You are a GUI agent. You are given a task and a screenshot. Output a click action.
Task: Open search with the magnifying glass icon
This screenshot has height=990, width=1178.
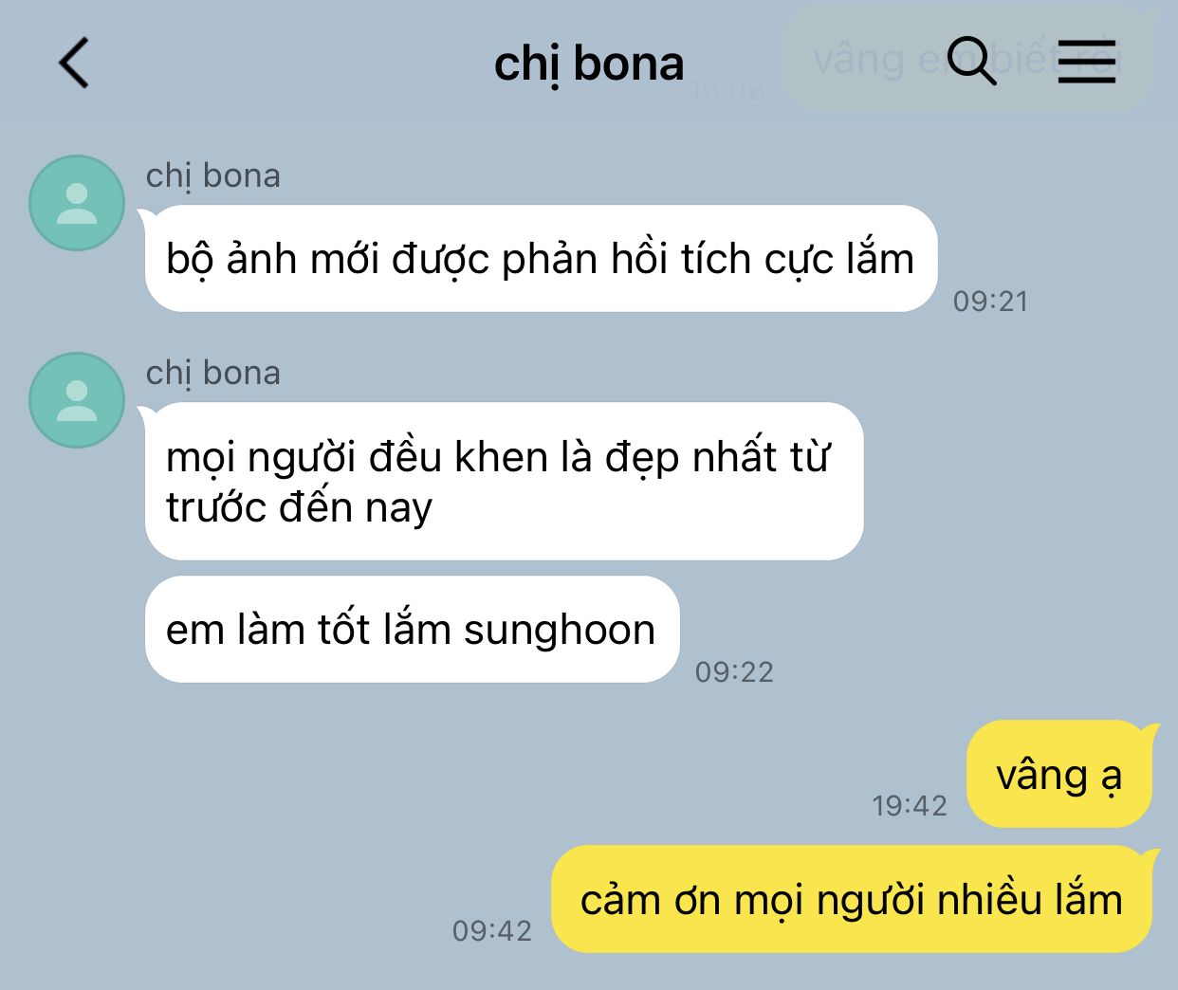point(971,62)
